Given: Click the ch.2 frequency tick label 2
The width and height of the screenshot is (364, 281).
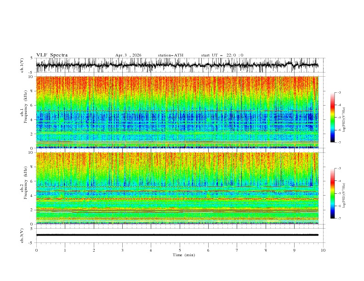Looking at the screenshot, I should [x=32, y=210].
